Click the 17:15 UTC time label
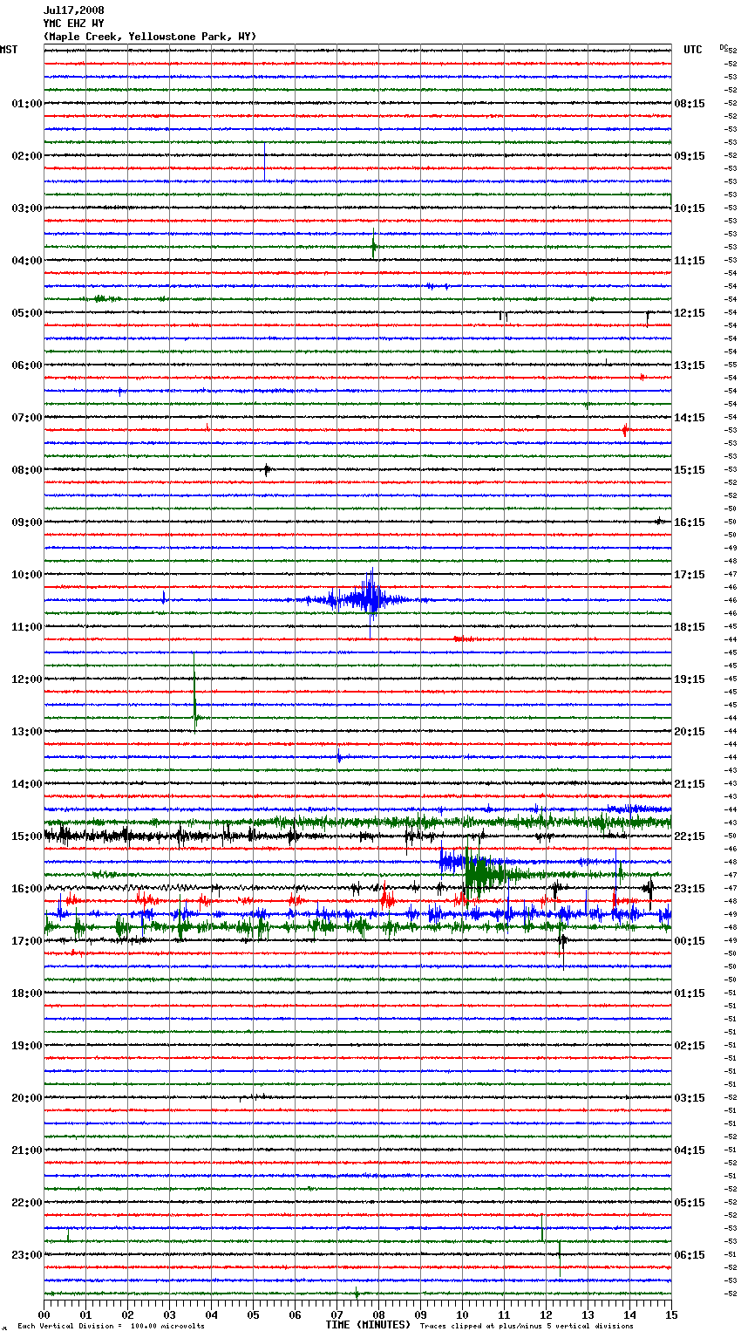 click(x=690, y=575)
